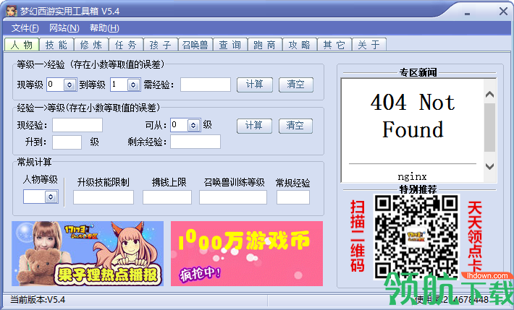The image size is (514, 310).
Task: Click the 到等级 spinner arrows
Action: point(133,85)
